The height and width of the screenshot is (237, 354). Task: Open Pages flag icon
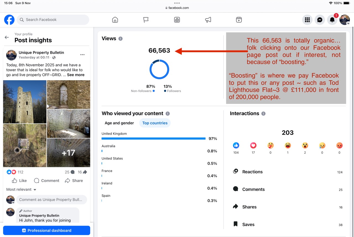tap(146, 20)
